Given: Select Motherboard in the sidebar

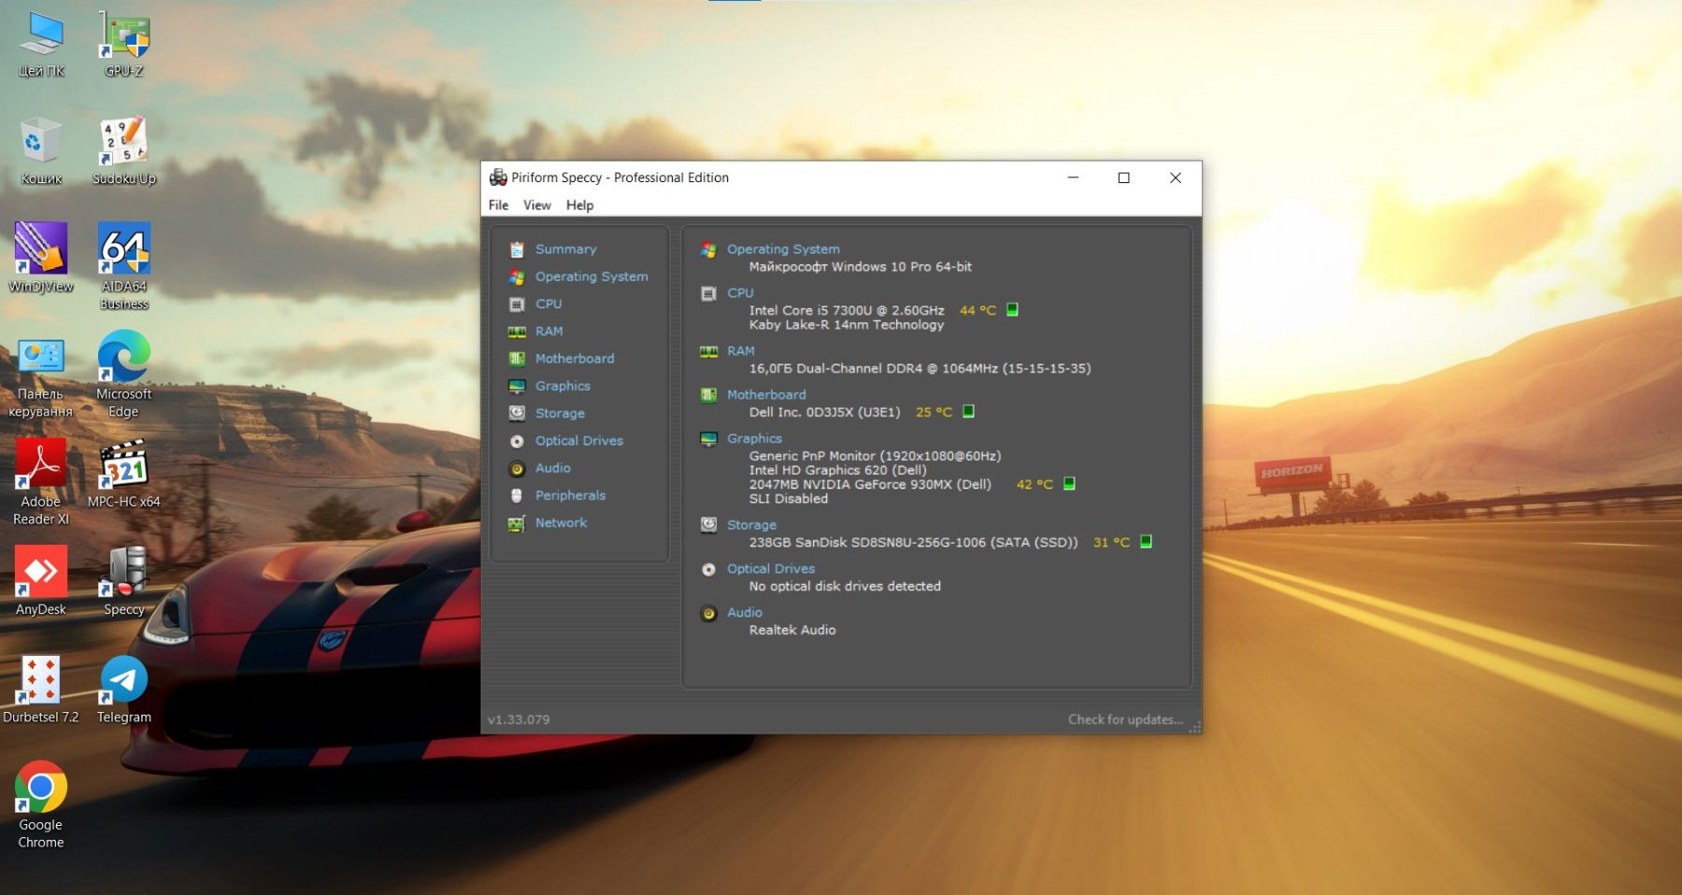Looking at the screenshot, I should click(x=575, y=359).
